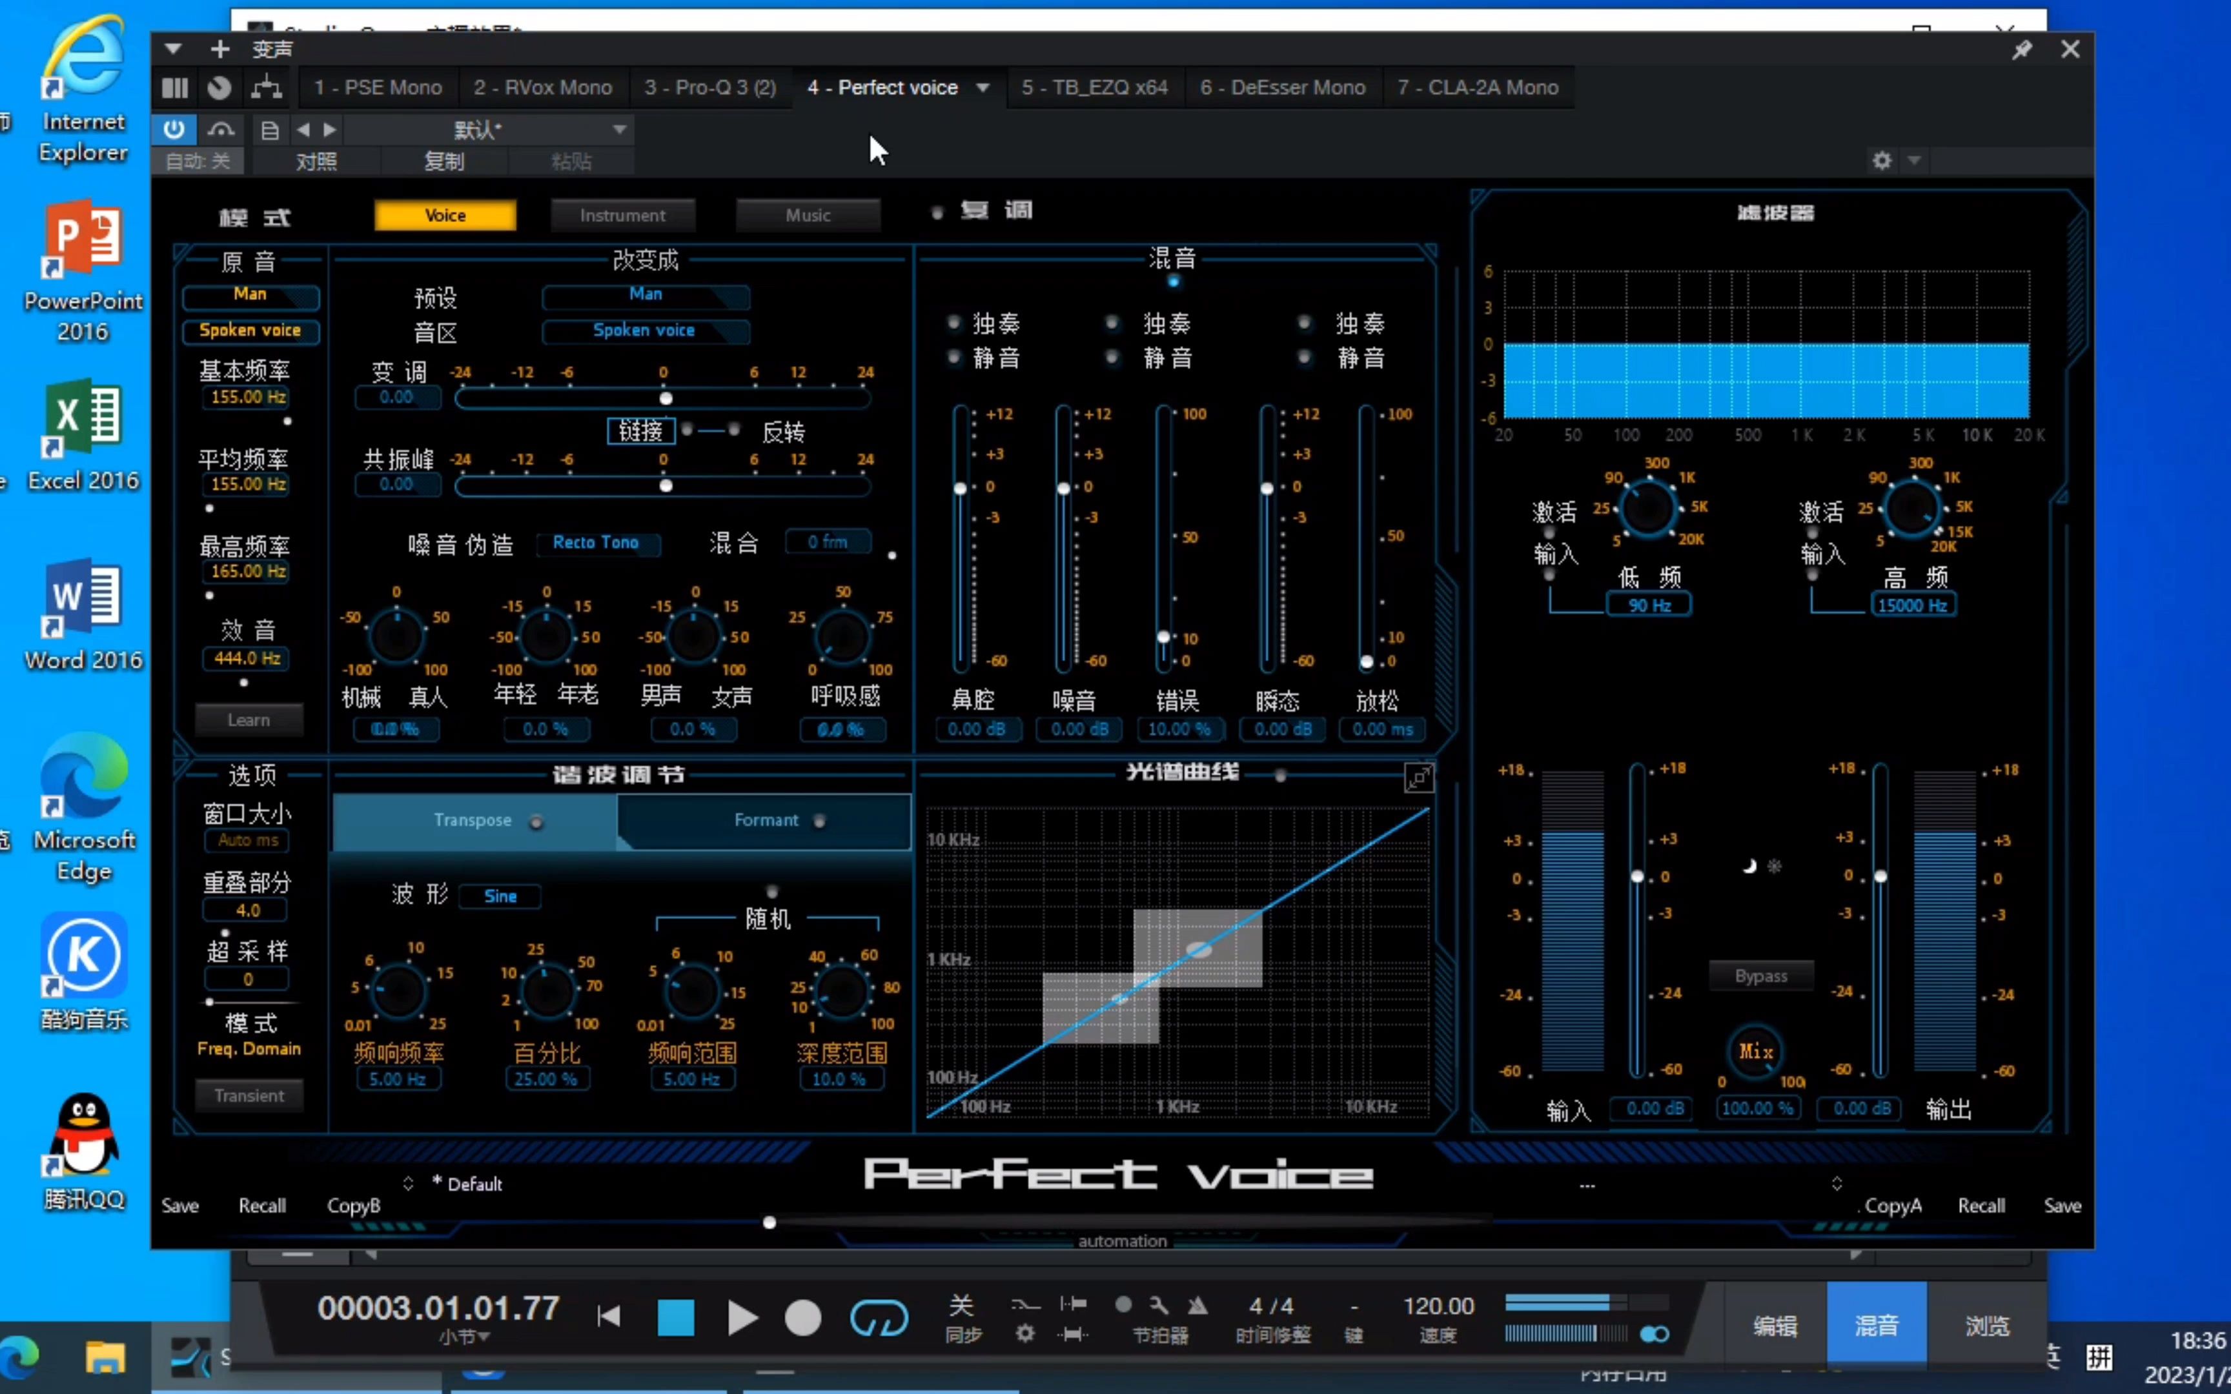Click the 复调 toggle button at top

pos(938,212)
